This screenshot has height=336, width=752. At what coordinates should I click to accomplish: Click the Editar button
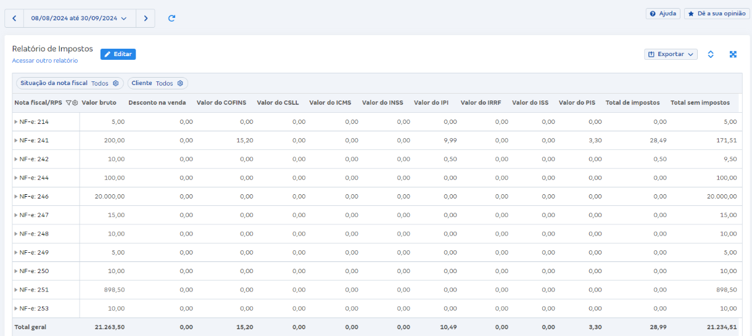[118, 54]
